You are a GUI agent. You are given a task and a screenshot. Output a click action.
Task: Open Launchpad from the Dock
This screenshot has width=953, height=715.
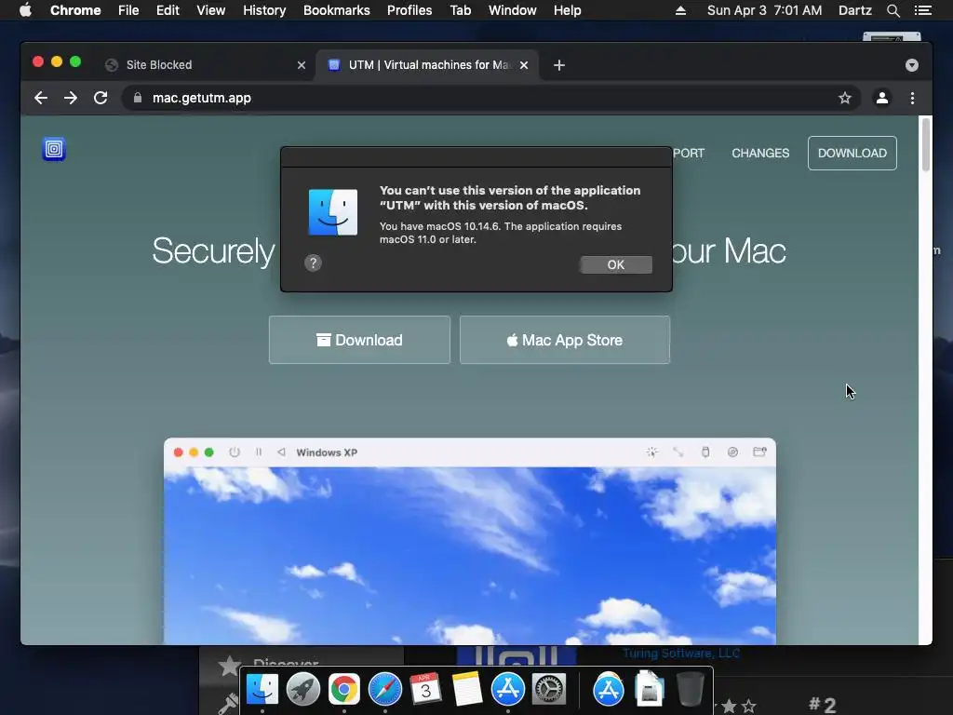pyautogui.click(x=302, y=690)
